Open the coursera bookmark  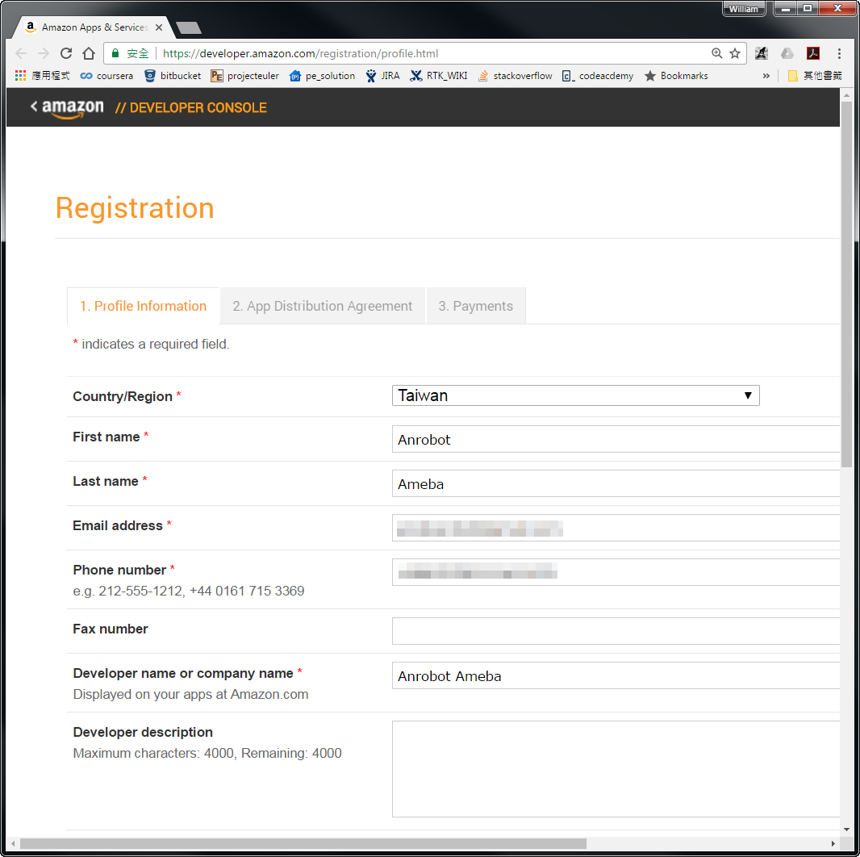106,76
